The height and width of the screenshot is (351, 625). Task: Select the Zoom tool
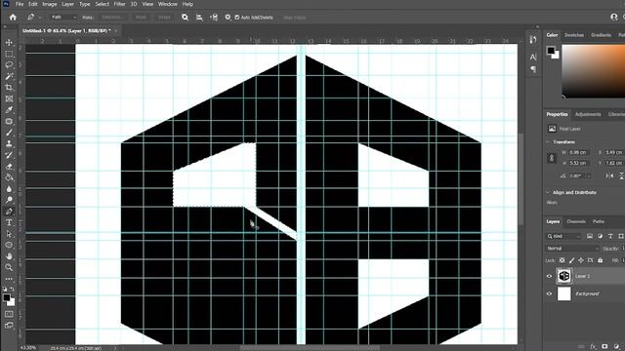(x=9, y=267)
